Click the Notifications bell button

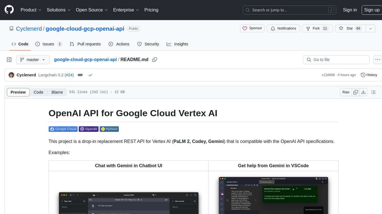pyautogui.click(x=283, y=28)
